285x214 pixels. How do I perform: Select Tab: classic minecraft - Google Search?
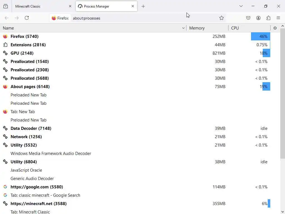tap(45, 195)
